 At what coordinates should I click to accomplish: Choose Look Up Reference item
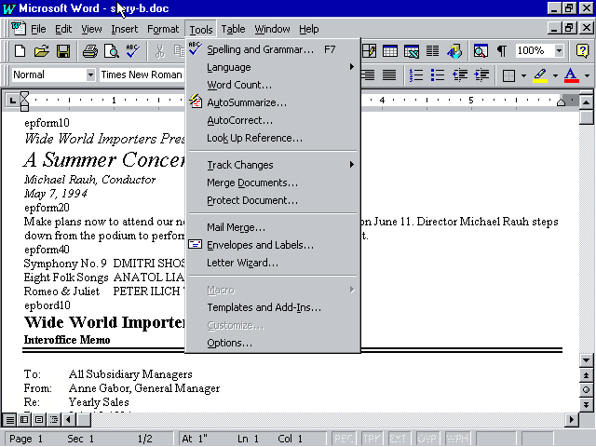pos(273,138)
